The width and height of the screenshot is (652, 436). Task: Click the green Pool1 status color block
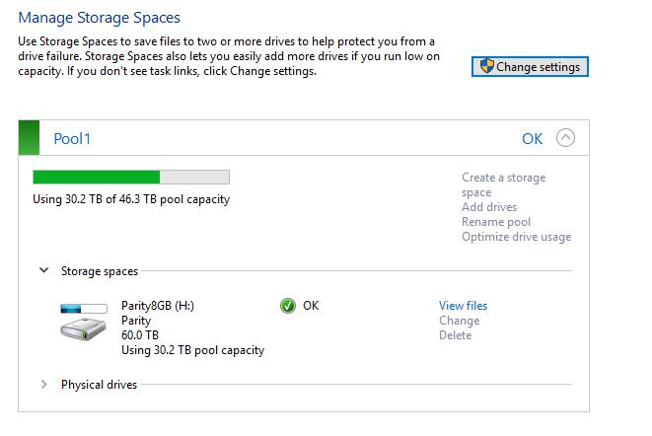tap(30, 138)
